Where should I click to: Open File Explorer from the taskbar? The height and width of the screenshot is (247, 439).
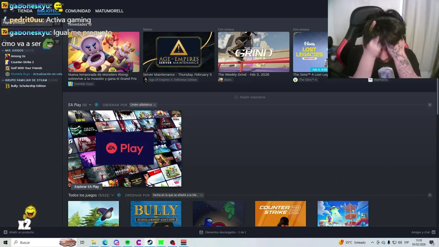pos(94,243)
